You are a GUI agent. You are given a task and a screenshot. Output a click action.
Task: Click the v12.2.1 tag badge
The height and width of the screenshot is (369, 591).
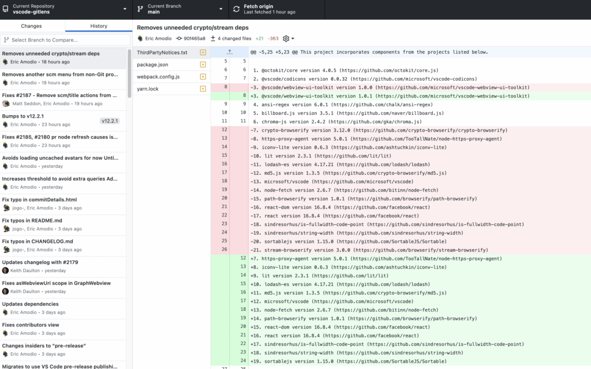[110, 121]
